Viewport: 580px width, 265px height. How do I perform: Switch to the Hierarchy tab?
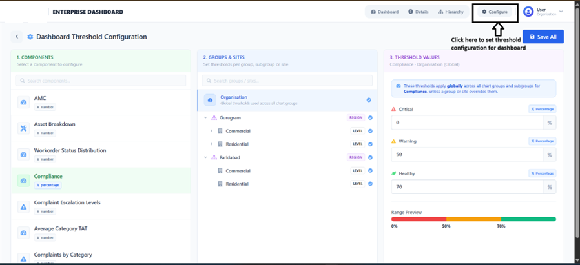[450, 12]
